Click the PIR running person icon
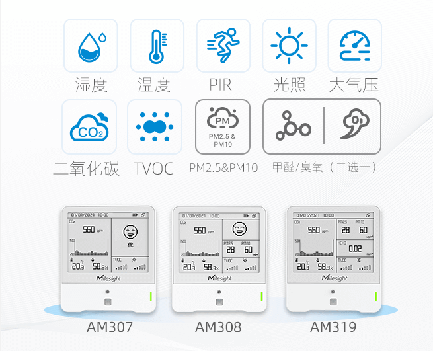 (223, 46)
